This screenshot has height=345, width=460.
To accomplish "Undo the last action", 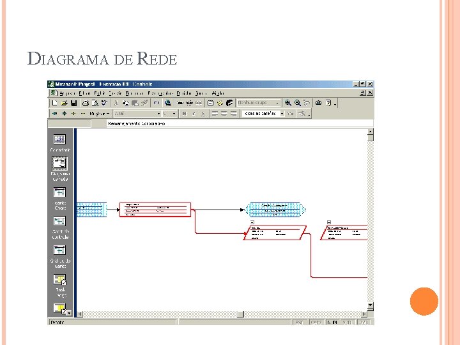I will [157, 103].
